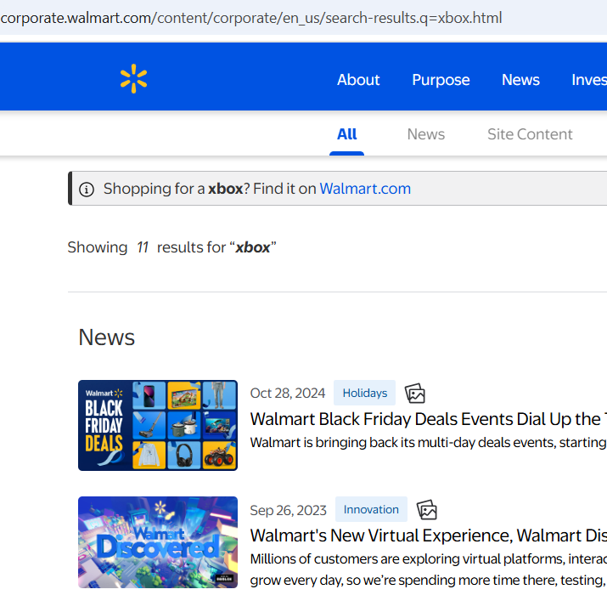Click 'Walmart is bringing back' summary text
607x595 pixels.
tap(428, 442)
